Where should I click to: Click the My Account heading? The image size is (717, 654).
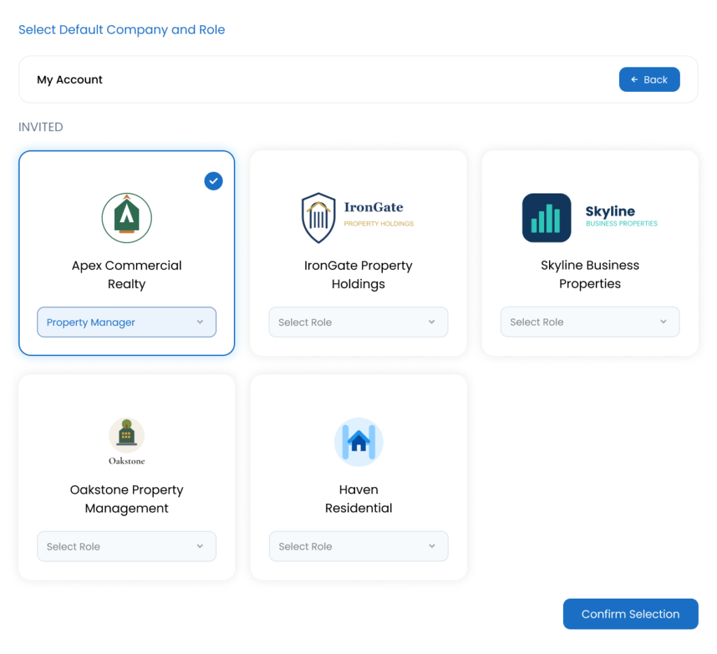[69, 80]
